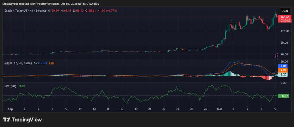Click the 80.00 price scale label

pos(285,43)
